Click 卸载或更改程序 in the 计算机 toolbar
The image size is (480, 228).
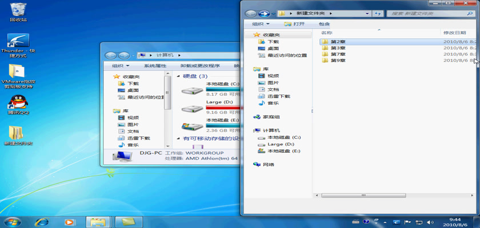tap(199, 66)
